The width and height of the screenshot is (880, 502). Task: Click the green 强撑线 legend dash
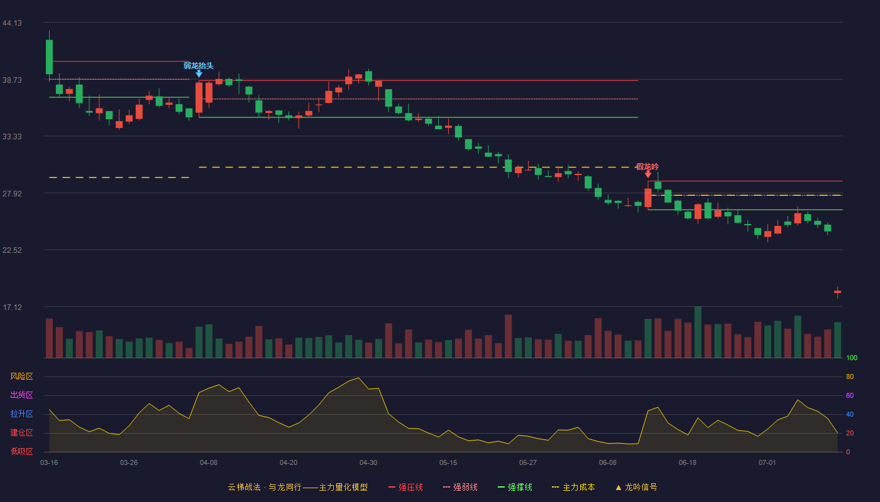[x=502, y=487]
